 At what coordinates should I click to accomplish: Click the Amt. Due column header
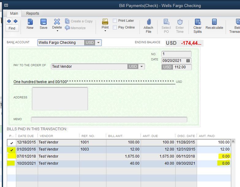tap(150, 136)
